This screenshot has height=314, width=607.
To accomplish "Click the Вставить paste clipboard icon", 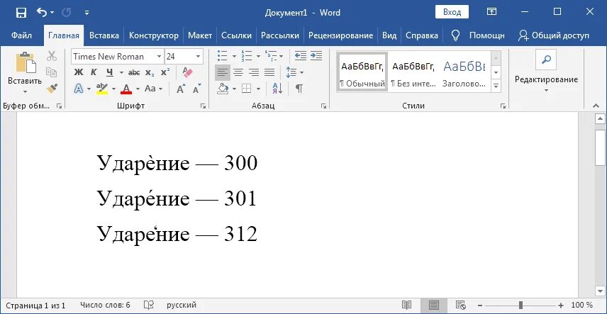I will click(25, 62).
